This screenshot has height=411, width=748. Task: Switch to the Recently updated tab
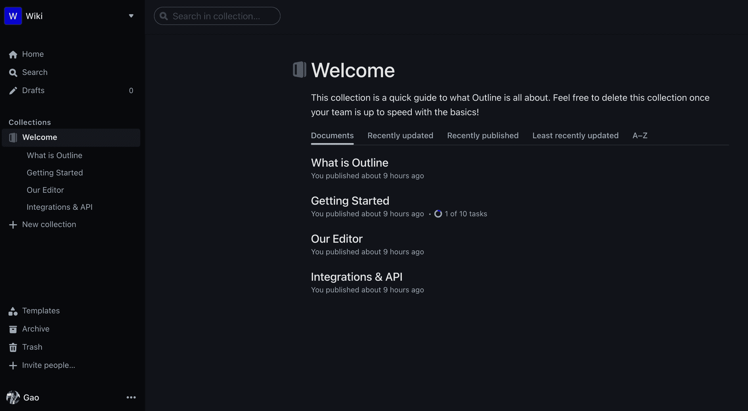tap(400, 136)
